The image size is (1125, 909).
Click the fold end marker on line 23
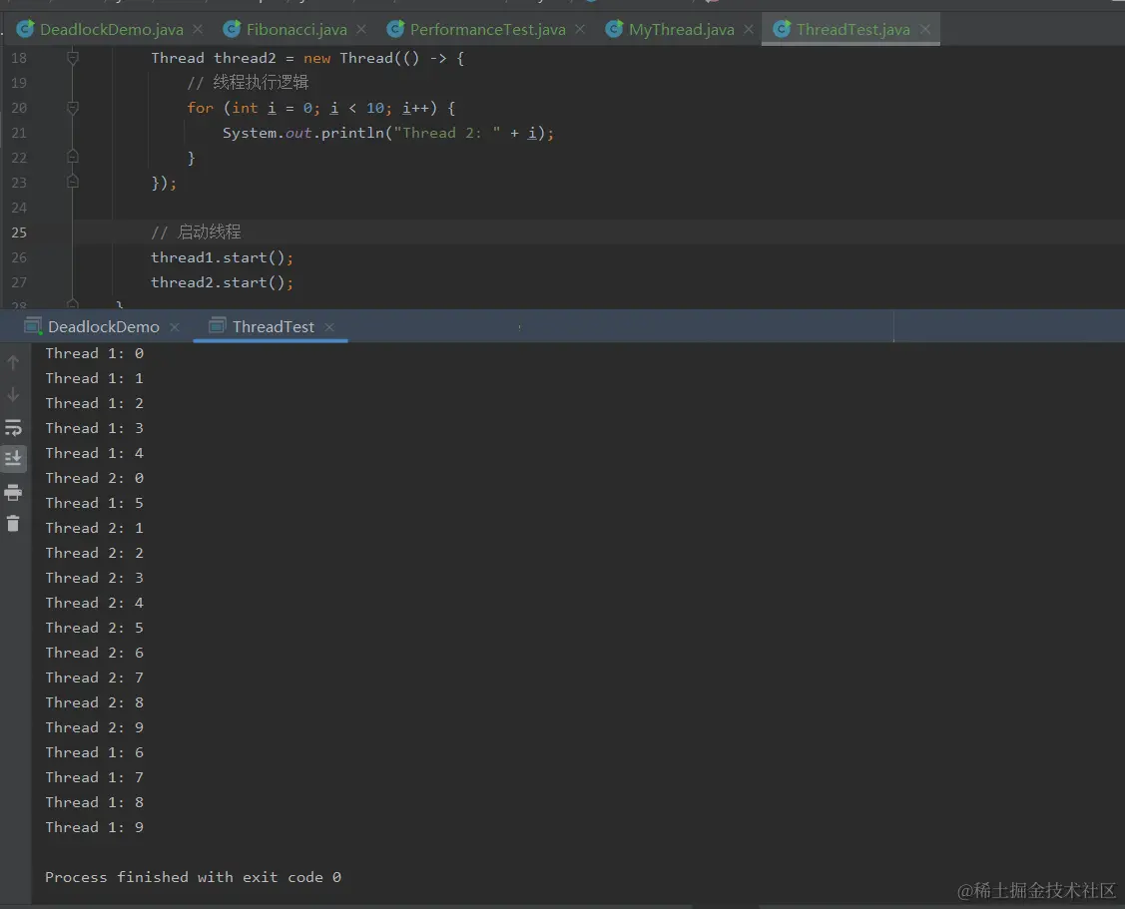point(73,182)
